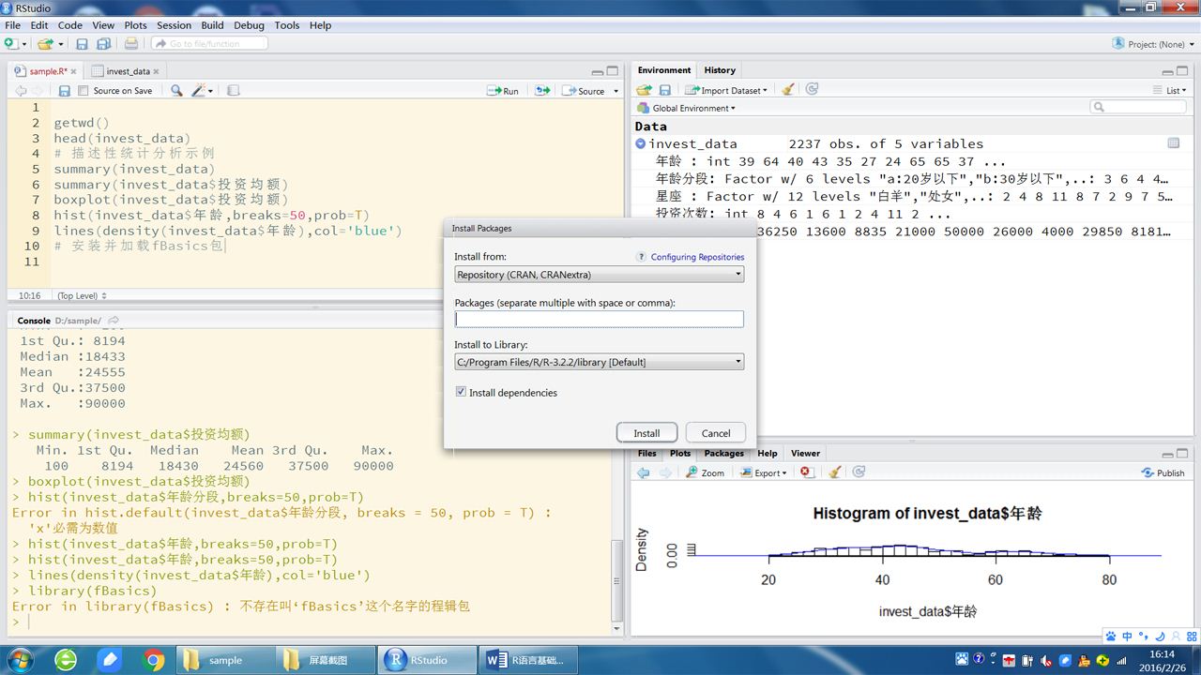Open the Windows Start button
The height and width of the screenshot is (675, 1201).
pyautogui.click(x=18, y=660)
